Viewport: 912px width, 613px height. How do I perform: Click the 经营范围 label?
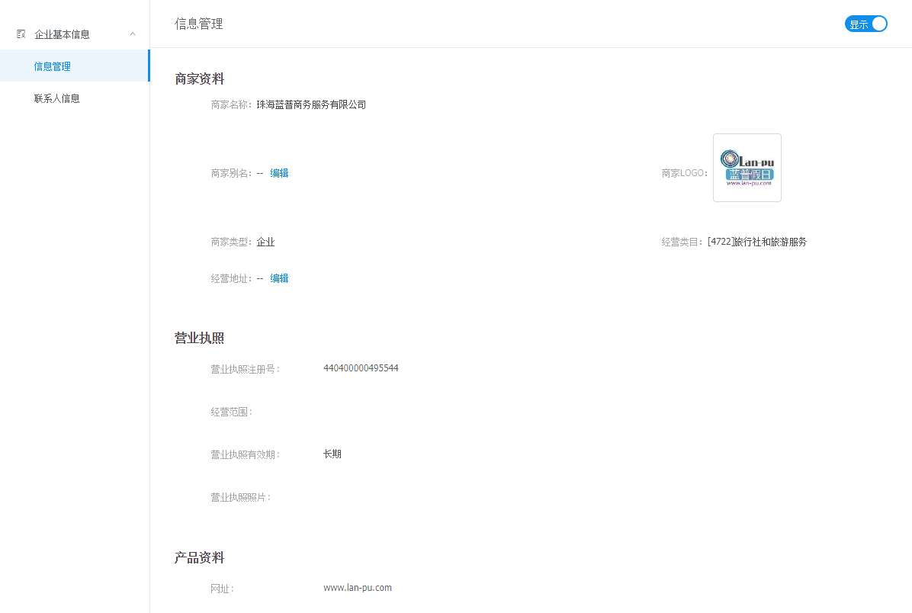tap(231, 412)
